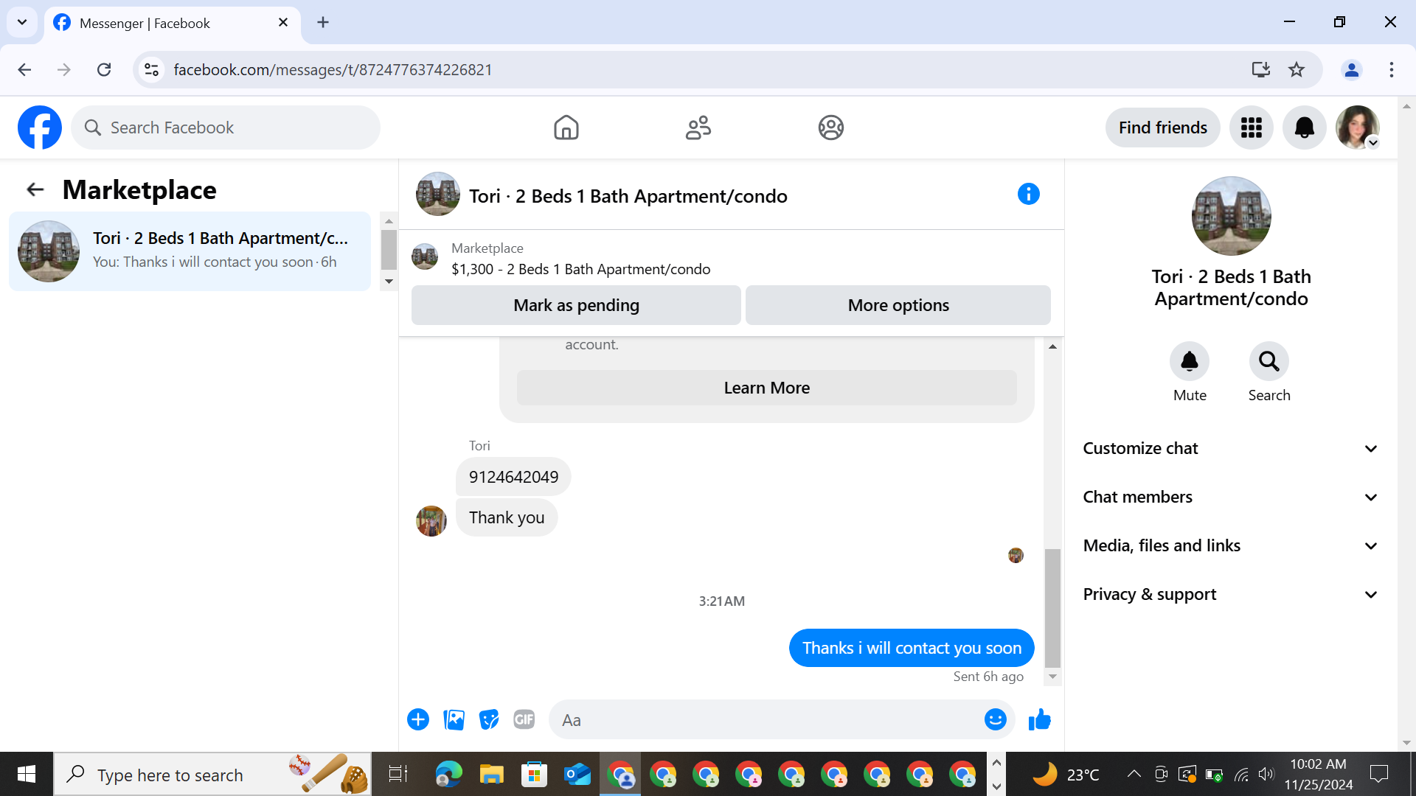Viewport: 1416px width, 796px height.
Task: Open the taskbar clock and date
Action: 1319,774
